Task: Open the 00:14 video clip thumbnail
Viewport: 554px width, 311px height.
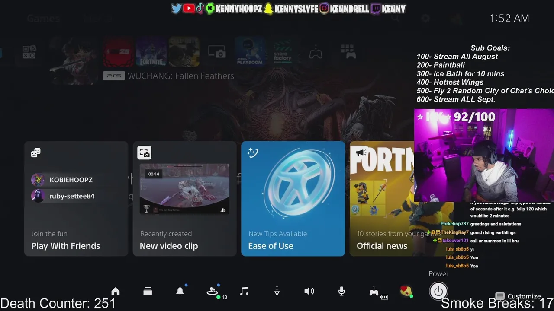Action: tap(184, 189)
